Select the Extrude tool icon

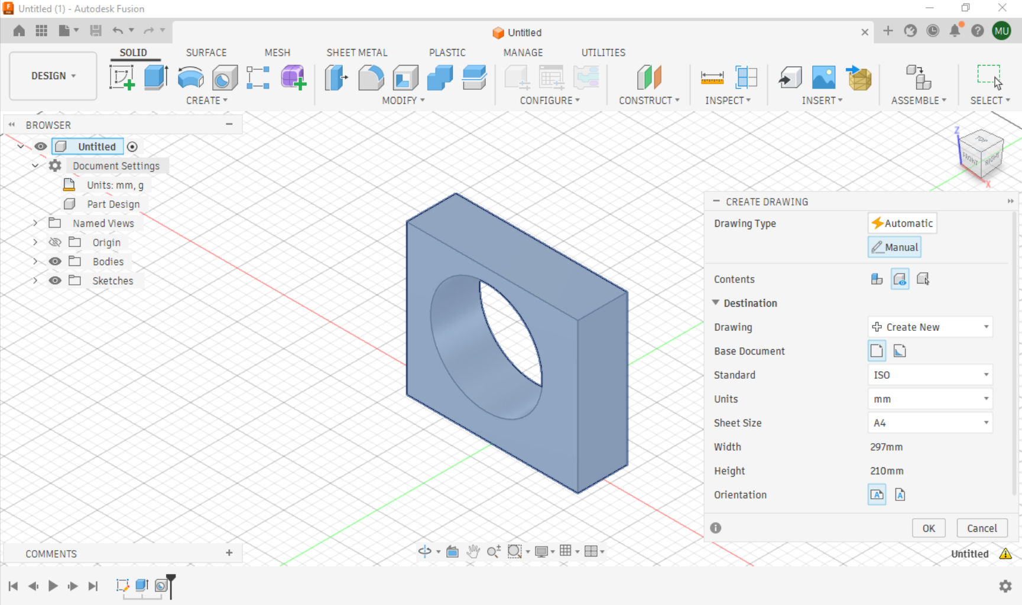click(x=156, y=77)
